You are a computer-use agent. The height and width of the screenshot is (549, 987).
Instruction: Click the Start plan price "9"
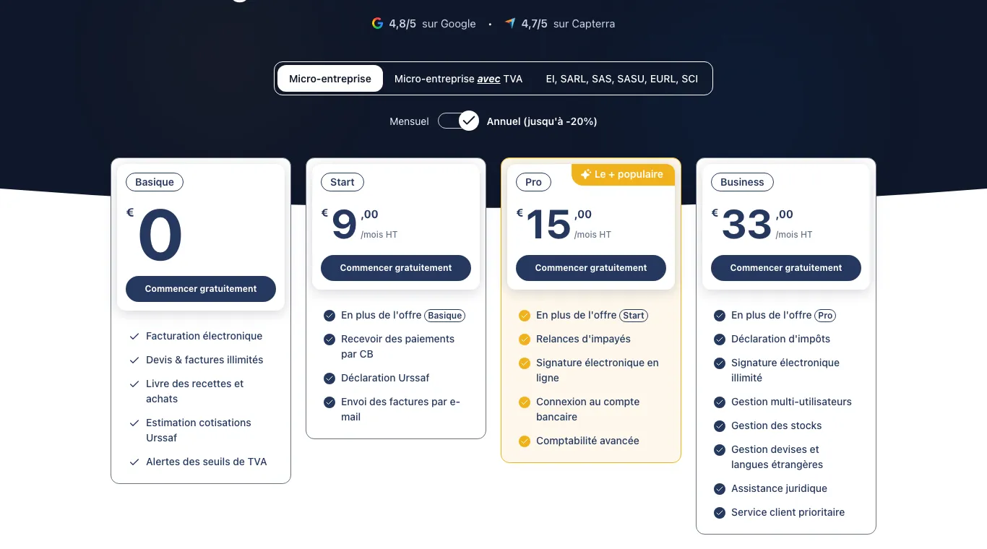(x=345, y=225)
